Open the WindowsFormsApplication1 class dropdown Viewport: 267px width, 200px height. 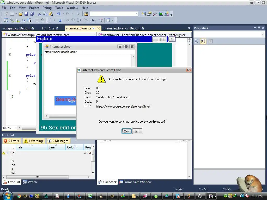pos(95,35)
